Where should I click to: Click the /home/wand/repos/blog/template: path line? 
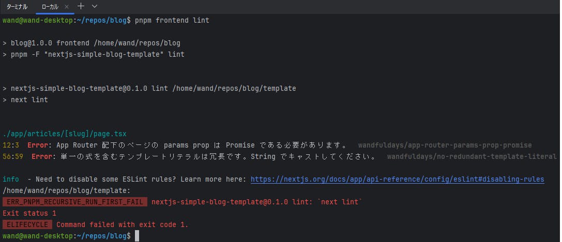click(67, 190)
